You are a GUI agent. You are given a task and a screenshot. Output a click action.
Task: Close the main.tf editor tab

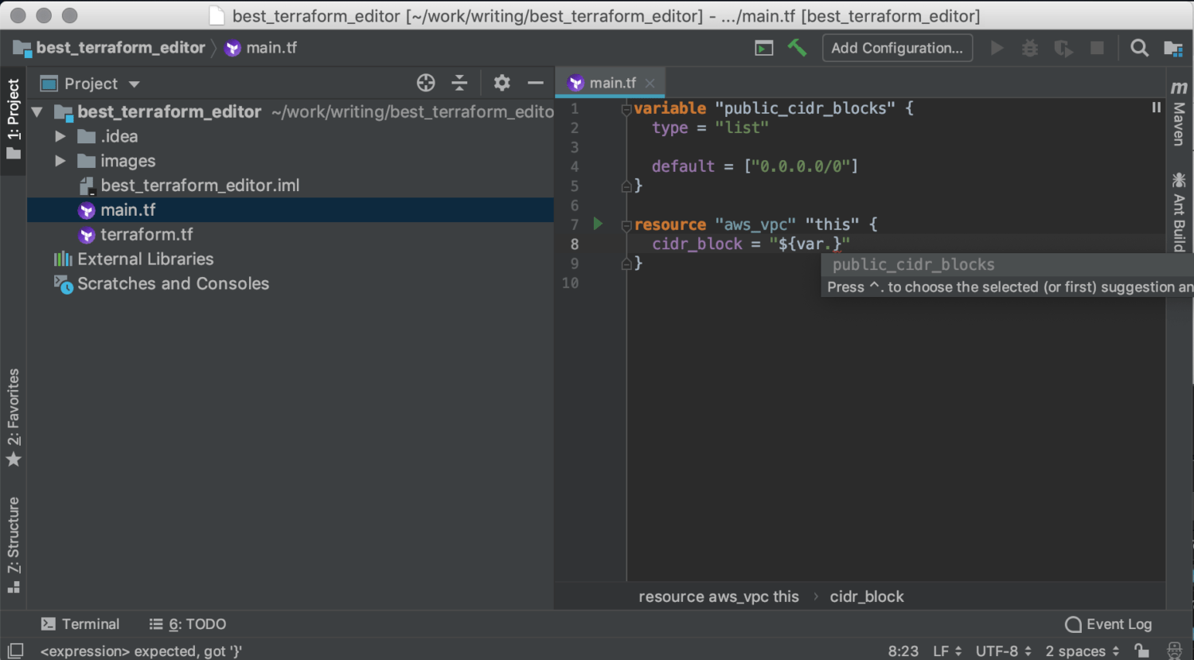pyautogui.click(x=650, y=83)
